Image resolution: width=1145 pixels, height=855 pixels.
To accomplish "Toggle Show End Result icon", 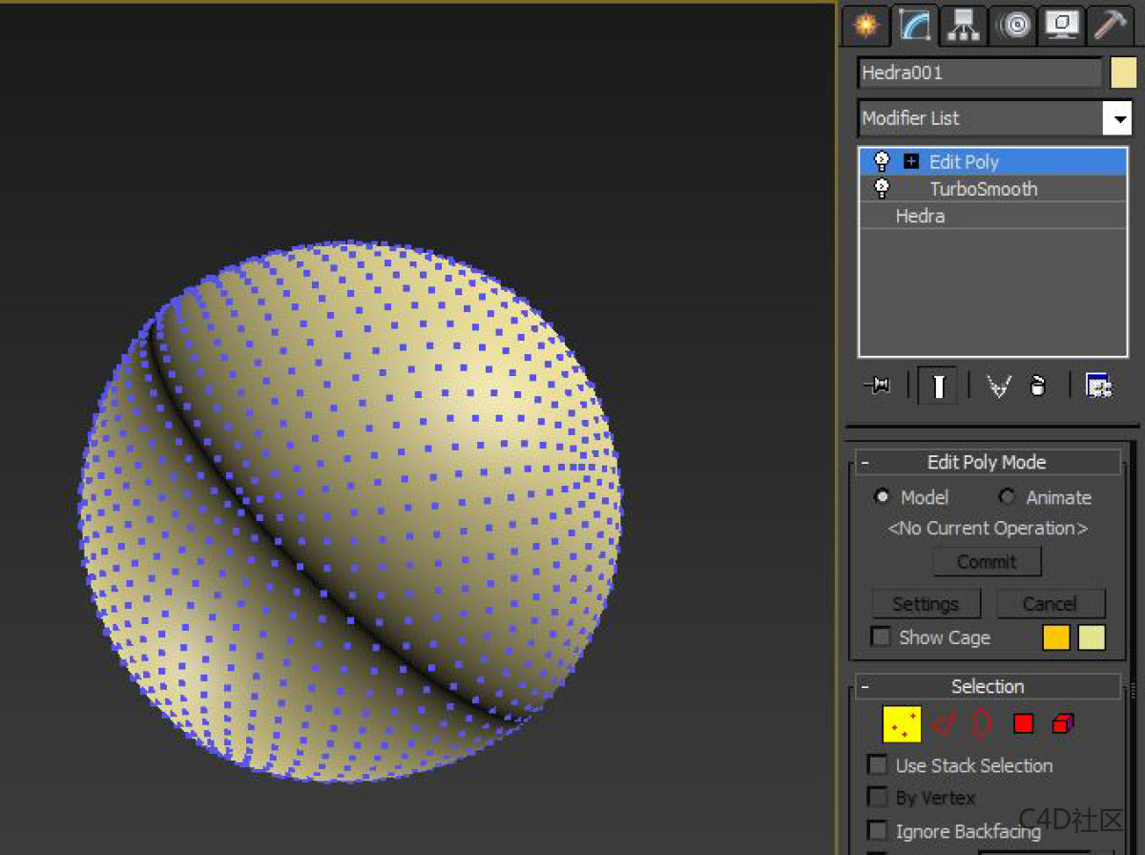I will (x=939, y=386).
